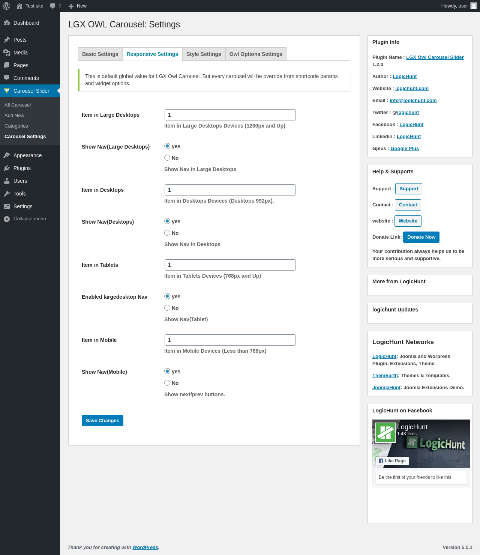Open the New menu in admin bar
The width and height of the screenshot is (480, 555).
(x=78, y=6)
